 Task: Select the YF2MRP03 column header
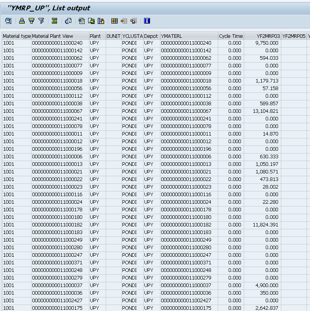click(263, 36)
